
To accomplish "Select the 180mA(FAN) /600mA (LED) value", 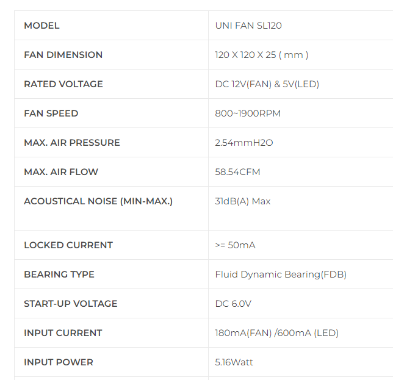I will 276,333.
